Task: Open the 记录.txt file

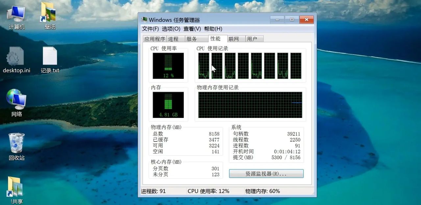Action: [x=49, y=56]
